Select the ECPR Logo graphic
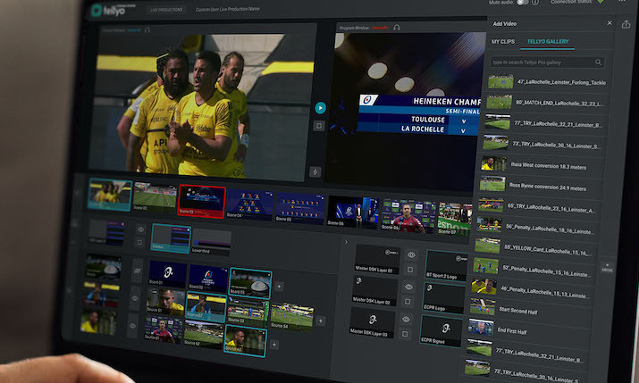Image resolution: width=639 pixels, height=383 pixels. click(443, 298)
